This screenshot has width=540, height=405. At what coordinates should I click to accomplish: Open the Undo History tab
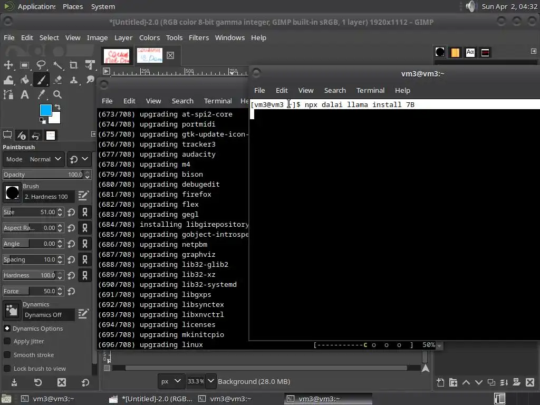coord(35,136)
